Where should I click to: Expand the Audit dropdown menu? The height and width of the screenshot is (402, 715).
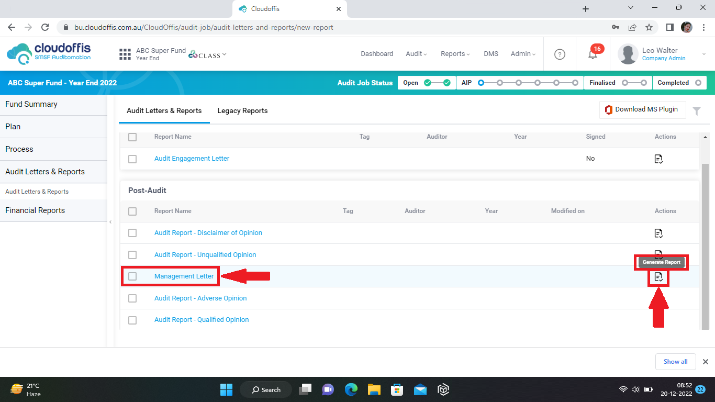click(x=416, y=54)
